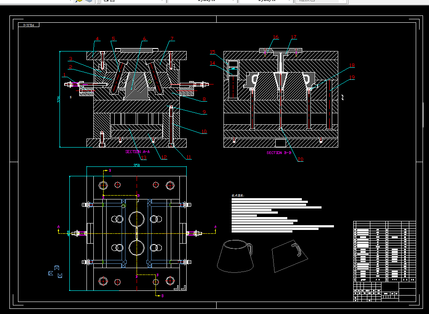This screenshot has width=429, height=314.
Task: Select the 336 height dimension text
Action: tap(58, 99)
